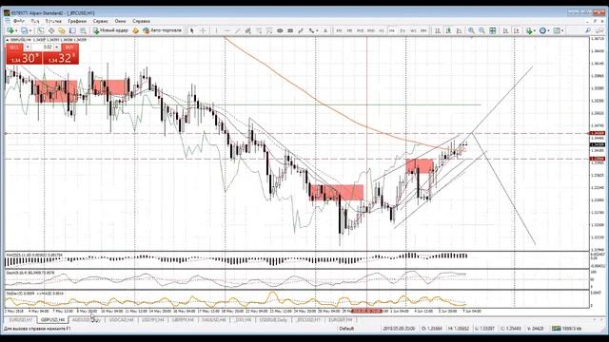Screen dimensions: 609x342
Task: Switch the chart to M5 timeframe
Action: pos(349,30)
